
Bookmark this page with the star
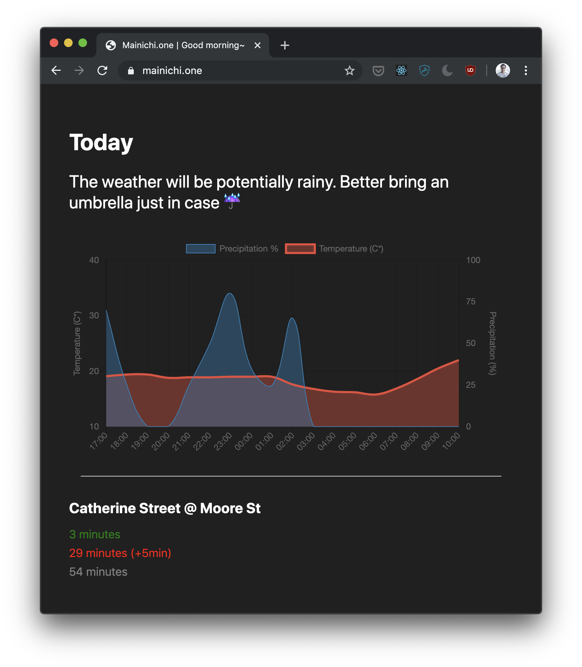coord(349,70)
